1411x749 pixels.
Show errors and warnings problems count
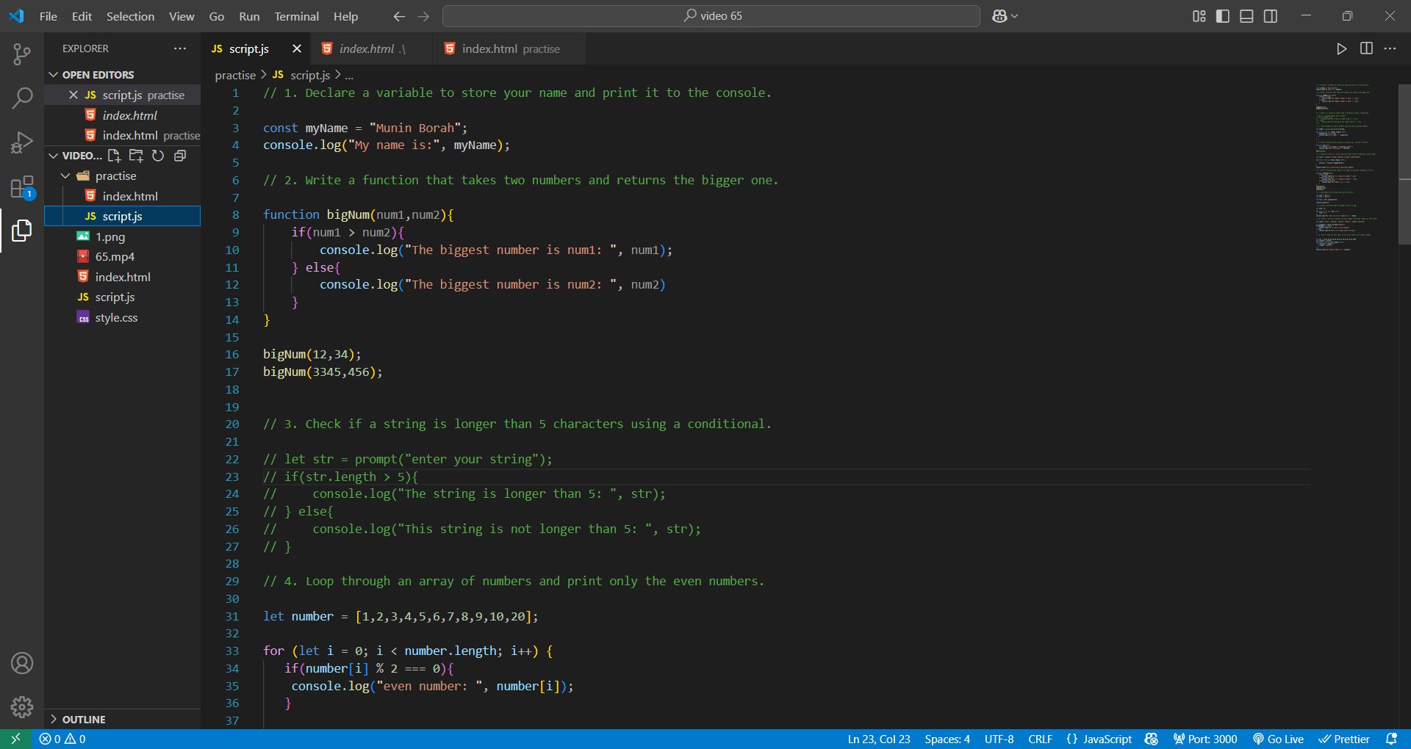62,739
